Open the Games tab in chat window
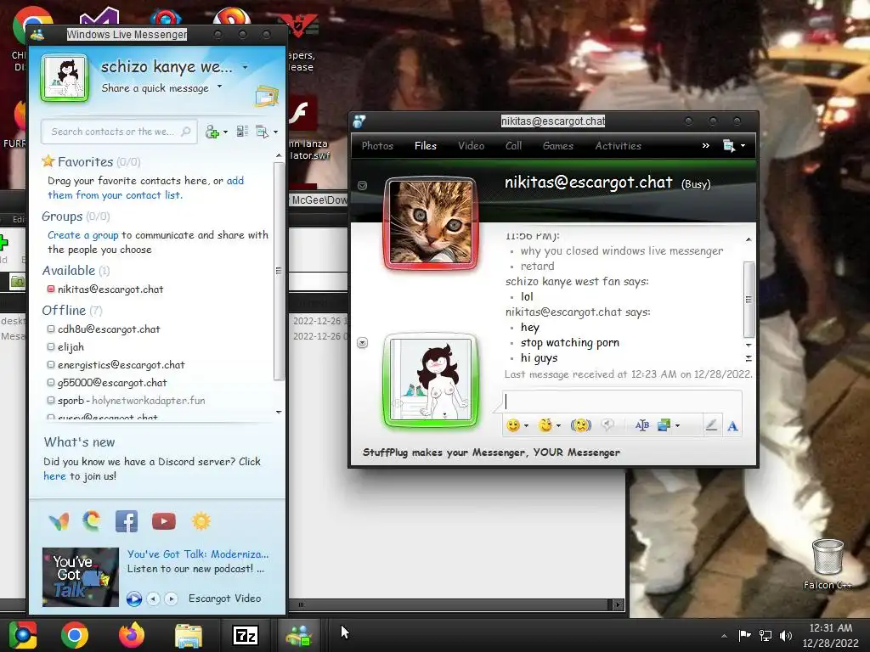The image size is (870, 652). (557, 146)
